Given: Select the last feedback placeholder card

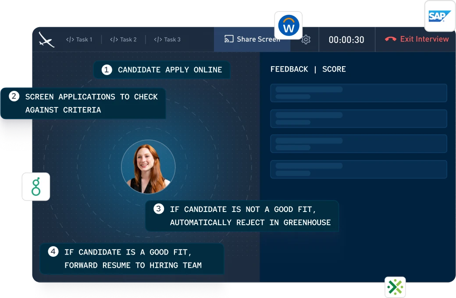Looking at the screenshot, I should point(358,169).
